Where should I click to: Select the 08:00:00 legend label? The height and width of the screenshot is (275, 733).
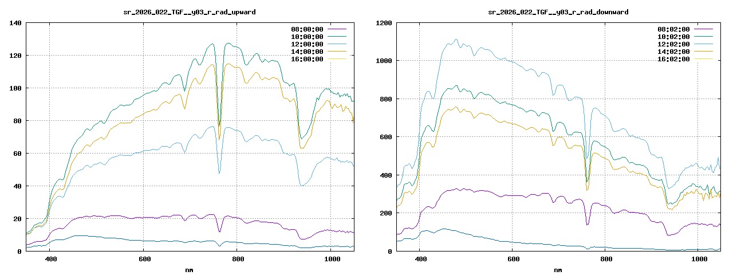point(306,29)
